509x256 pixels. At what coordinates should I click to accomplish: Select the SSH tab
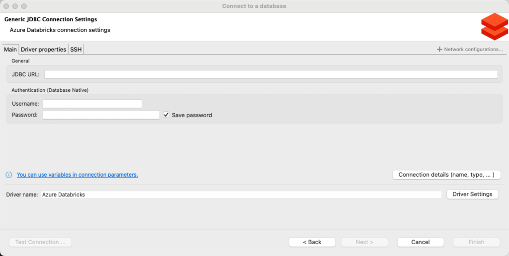(76, 50)
